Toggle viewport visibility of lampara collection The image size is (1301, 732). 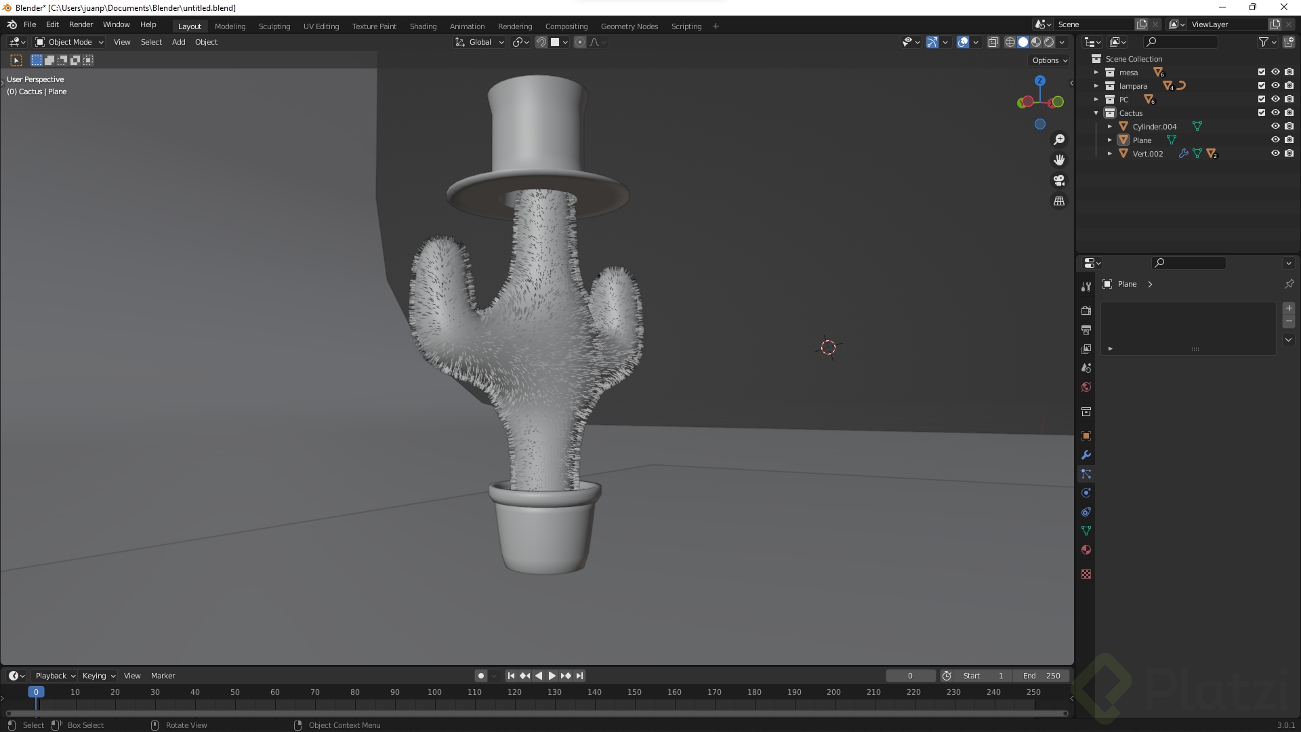coord(1275,85)
